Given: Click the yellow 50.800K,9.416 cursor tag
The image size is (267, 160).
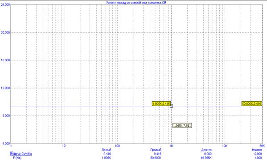Looking at the screenshot, I should pyautogui.click(x=252, y=104).
